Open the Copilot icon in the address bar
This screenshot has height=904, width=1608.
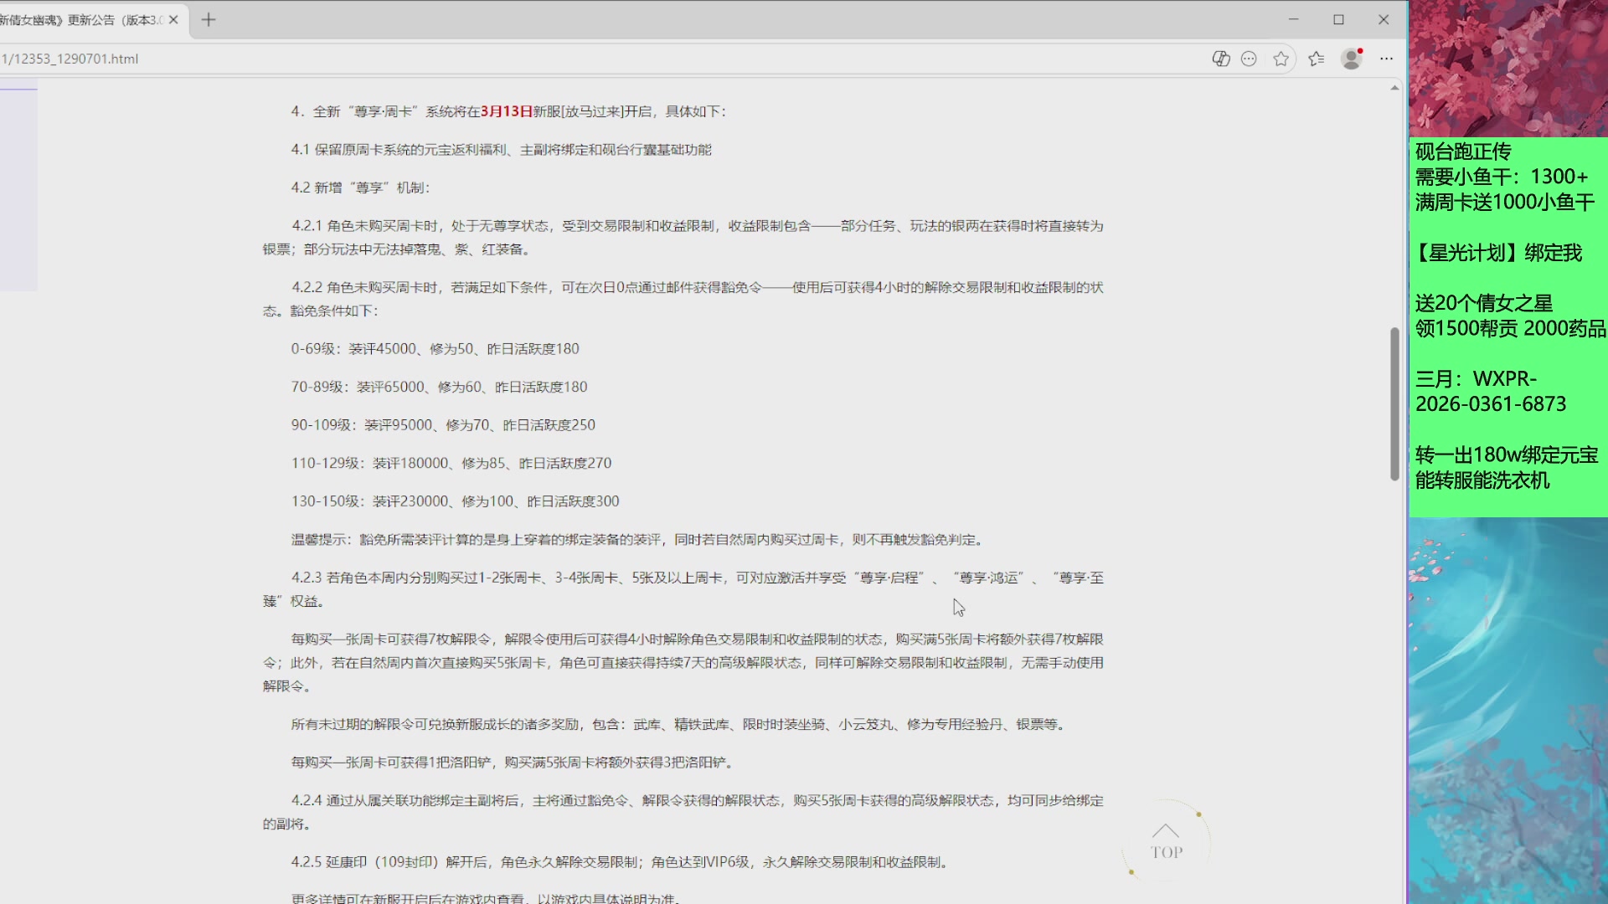1220,59
